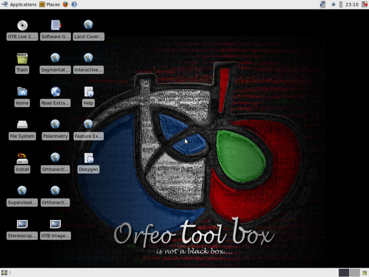Launch the Feature Extraction desktop shortcut

click(x=89, y=125)
